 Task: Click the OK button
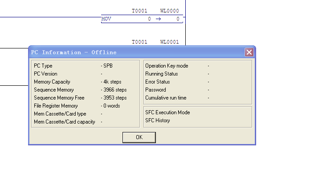(139, 137)
